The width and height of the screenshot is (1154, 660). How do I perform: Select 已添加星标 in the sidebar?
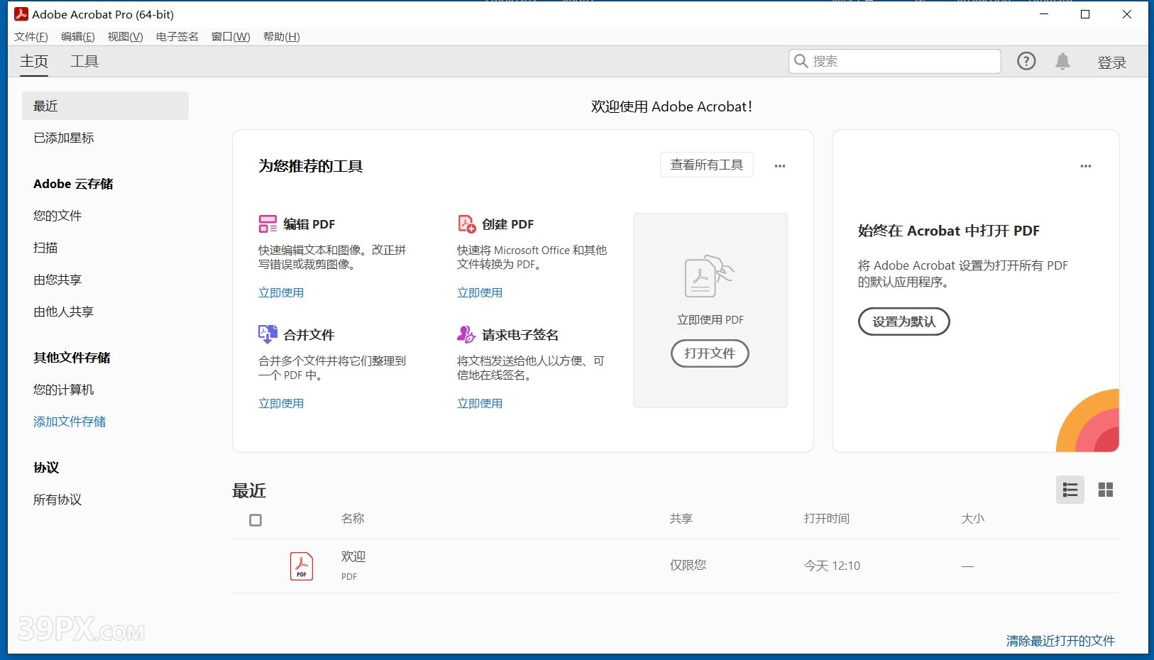click(64, 138)
